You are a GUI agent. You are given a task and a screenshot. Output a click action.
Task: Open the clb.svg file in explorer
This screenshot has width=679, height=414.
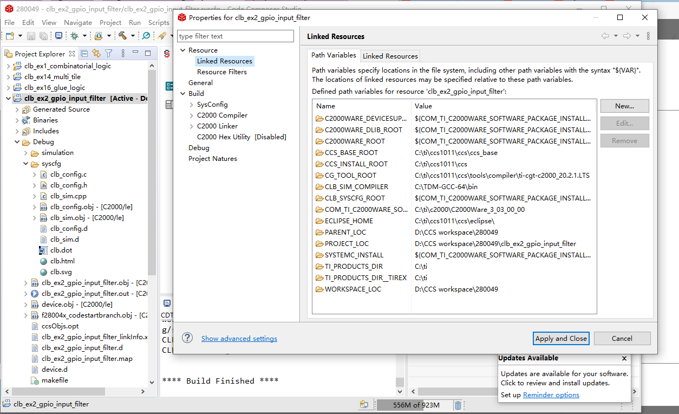61,272
